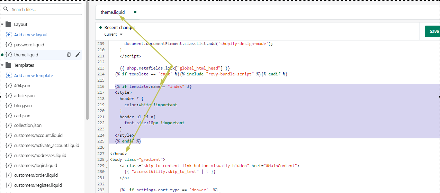Screen dimensions: 440x193
Task: Click the code icon beside 404.json
Action: tap(9, 85)
